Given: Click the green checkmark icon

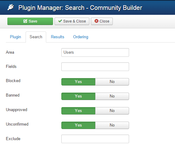Looking at the screenshot, I should pos(60,21).
